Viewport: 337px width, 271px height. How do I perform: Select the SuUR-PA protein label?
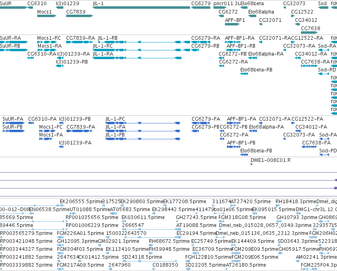click(13, 119)
